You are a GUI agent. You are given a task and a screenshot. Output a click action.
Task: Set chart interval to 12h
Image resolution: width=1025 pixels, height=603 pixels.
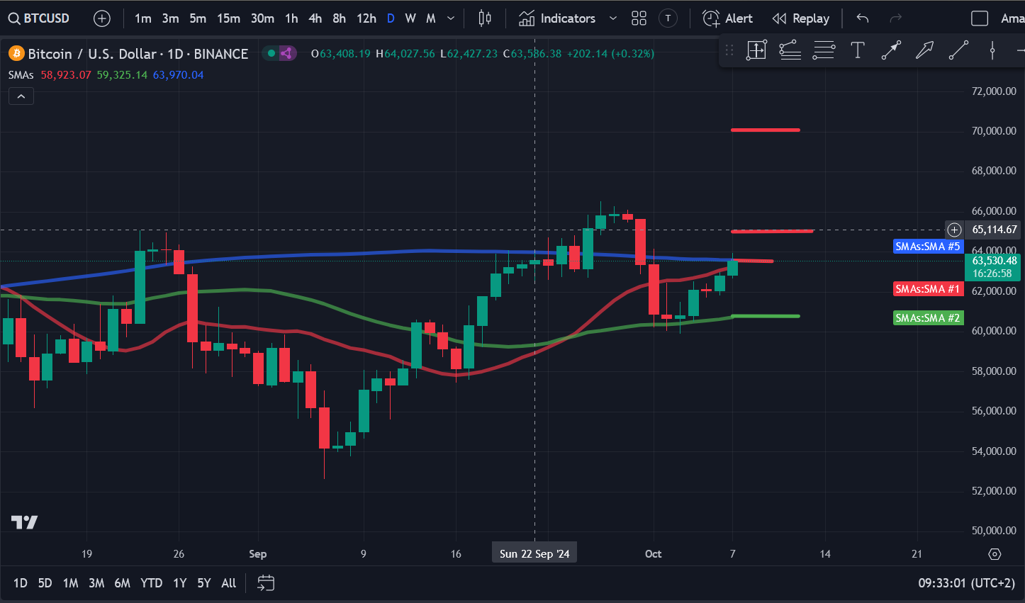tap(366, 18)
